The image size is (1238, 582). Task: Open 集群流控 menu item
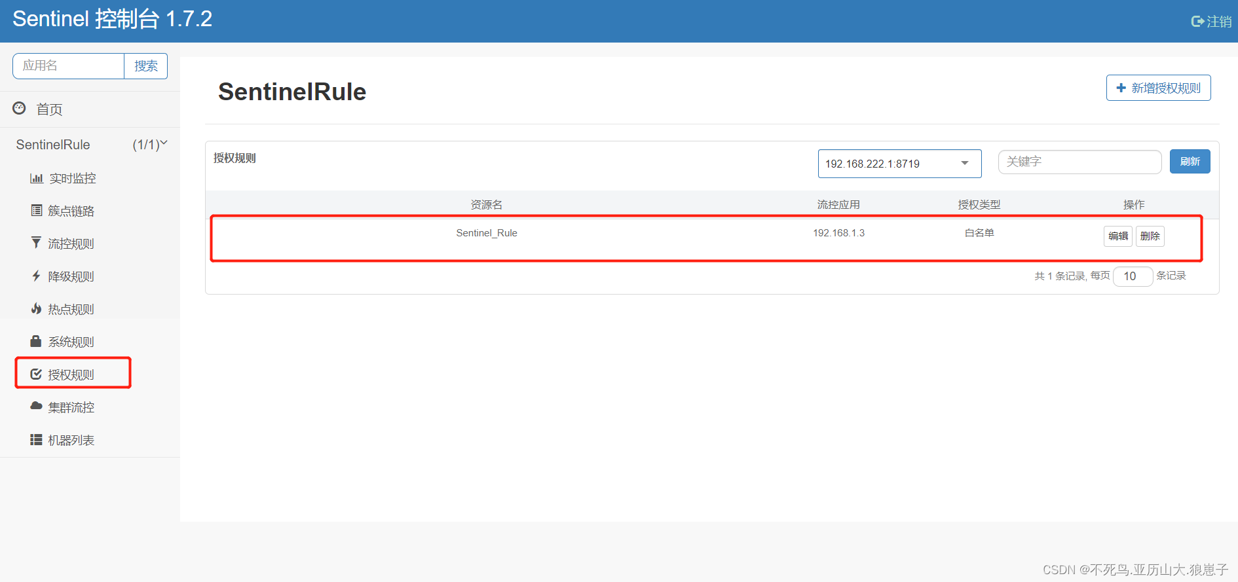tap(71, 407)
